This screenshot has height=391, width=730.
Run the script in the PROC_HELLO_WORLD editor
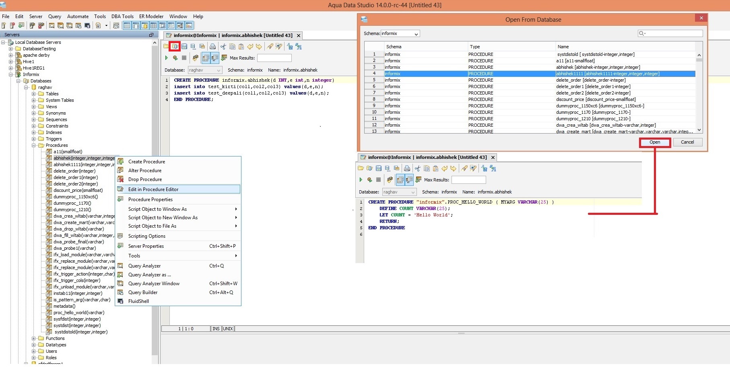361,180
